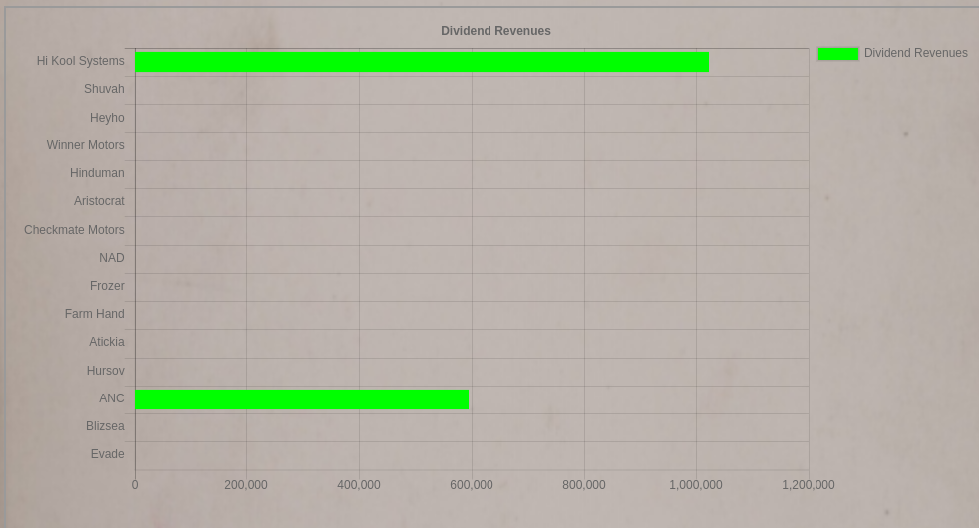Image resolution: width=979 pixels, height=528 pixels.
Task: Click the Checkmate Motors label
Action: tap(74, 230)
